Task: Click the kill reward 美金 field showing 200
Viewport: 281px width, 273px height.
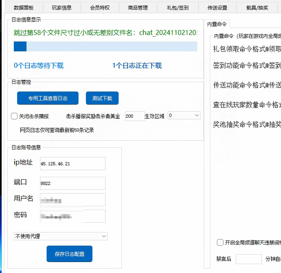Action: coord(135,116)
